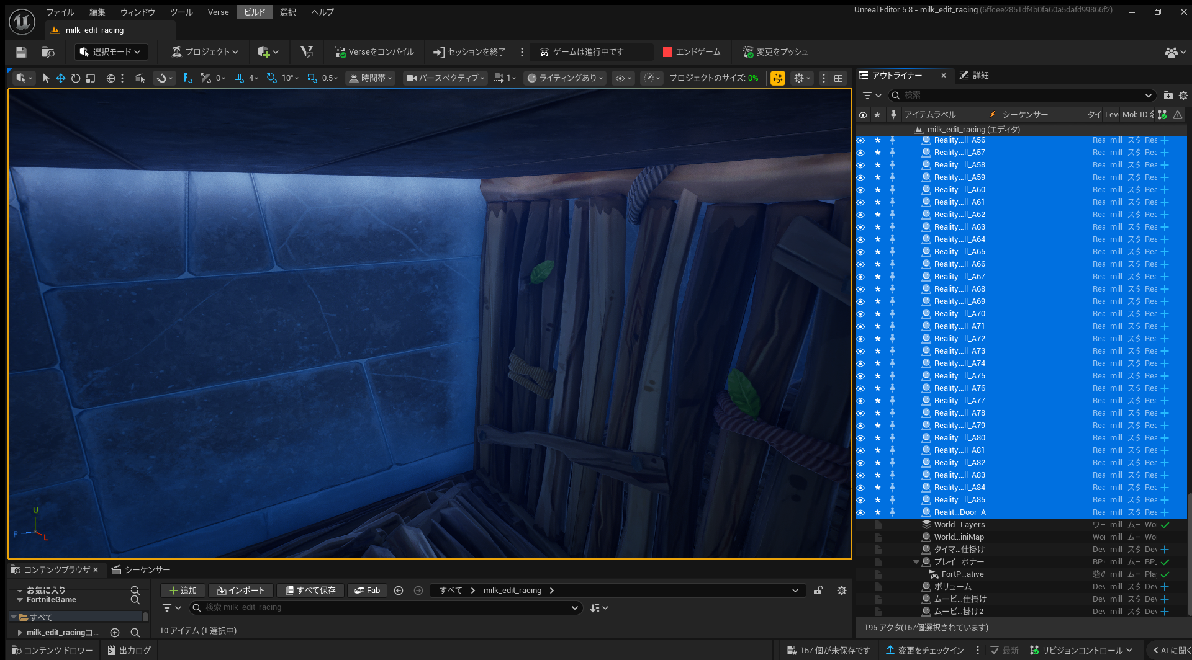The width and height of the screenshot is (1192, 660).
Task: Toggle favorite star for Reality...ll_A68
Action: coord(878,289)
